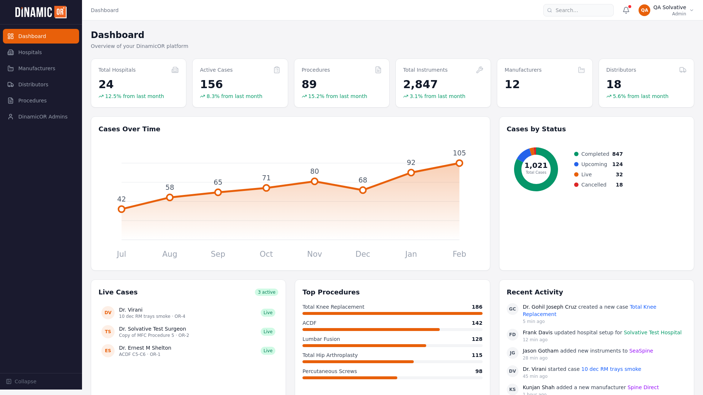Expand the QA Solvative user menu chevron
Screen dimensions: 703x395
(692, 10)
